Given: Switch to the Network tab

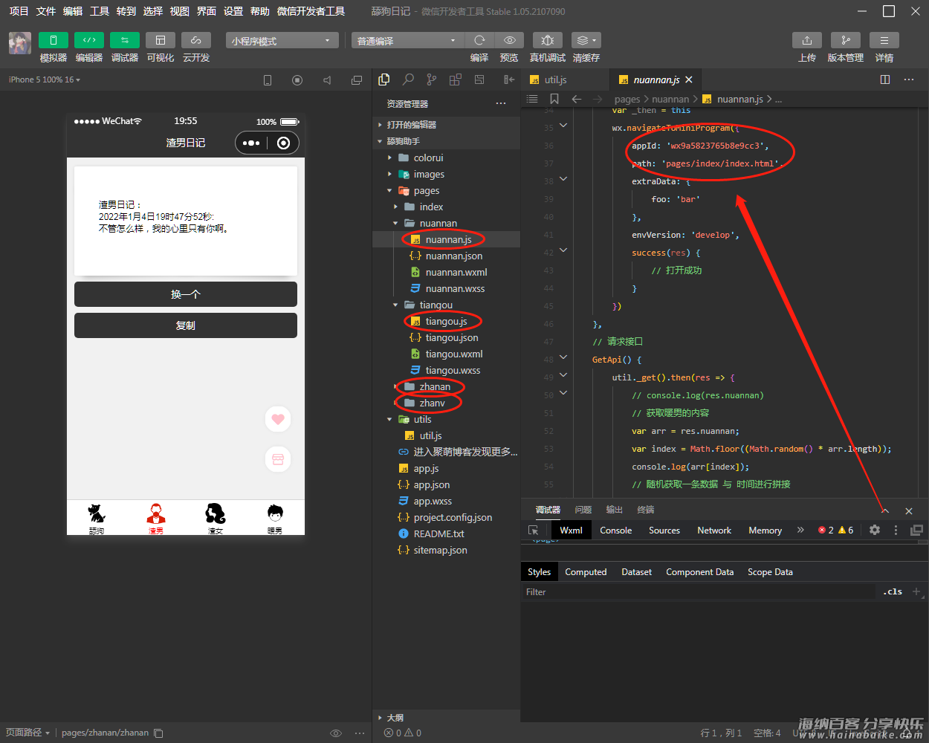Looking at the screenshot, I should click(x=714, y=531).
